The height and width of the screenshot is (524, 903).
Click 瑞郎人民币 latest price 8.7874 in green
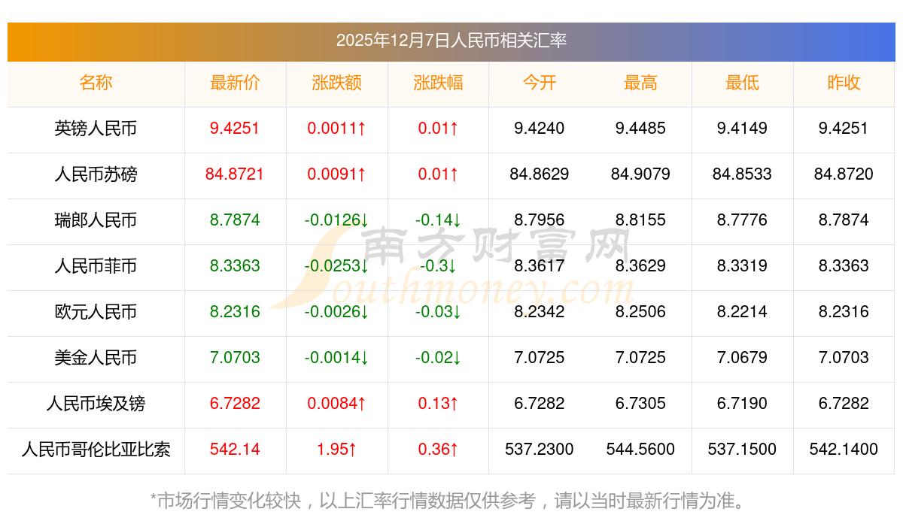235,220
